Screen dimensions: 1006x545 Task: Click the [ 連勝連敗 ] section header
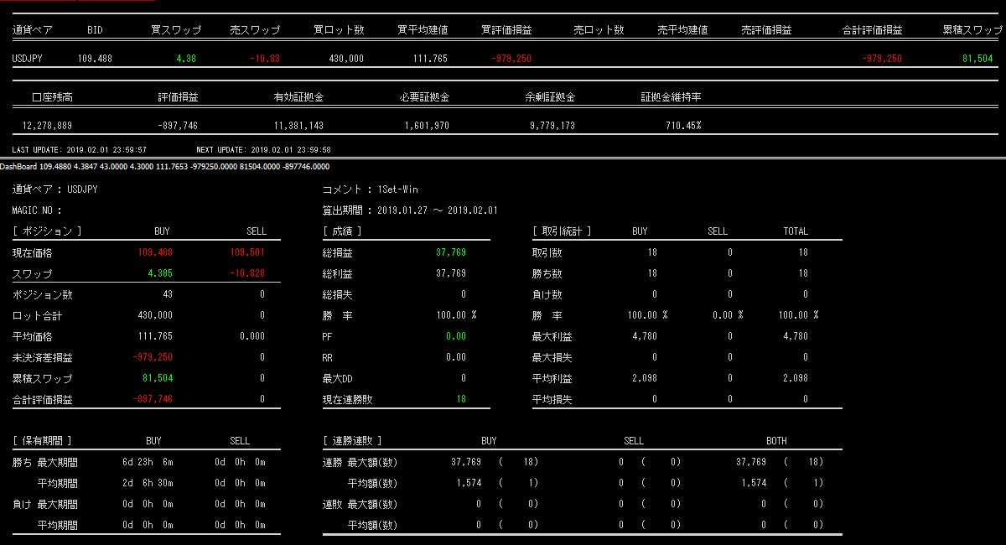[352, 440]
